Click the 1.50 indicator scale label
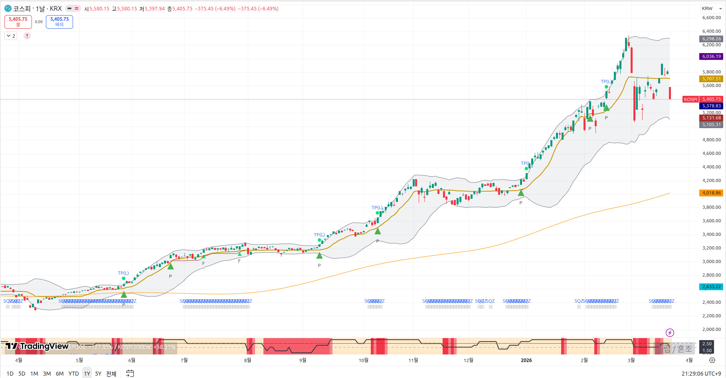The width and height of the screenshot is (726, 378). click(x=707, y=350)
